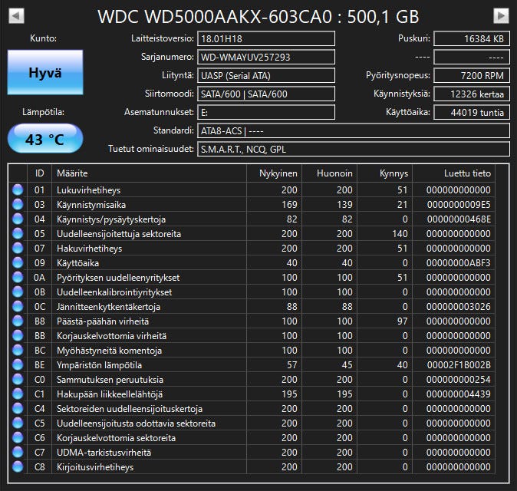Click the Laitteistoversio field 18.01H18

(266, 38)
